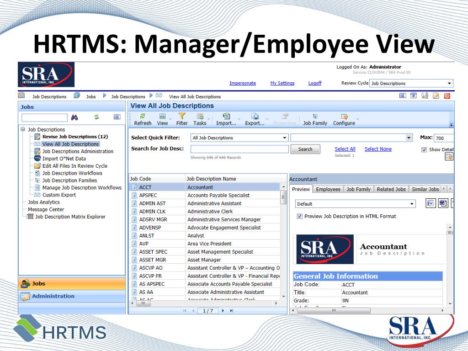Viewport: 468px width, 351px height.
Task: Click the Jobs panel search box
Action: click(x=44, y=117)
